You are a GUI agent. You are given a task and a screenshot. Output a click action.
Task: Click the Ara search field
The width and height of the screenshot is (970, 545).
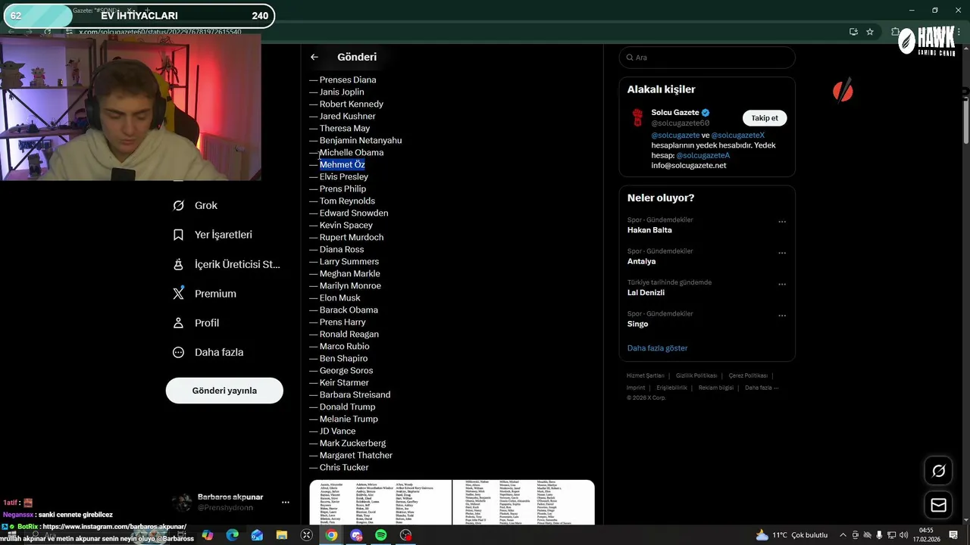[707, 58]
